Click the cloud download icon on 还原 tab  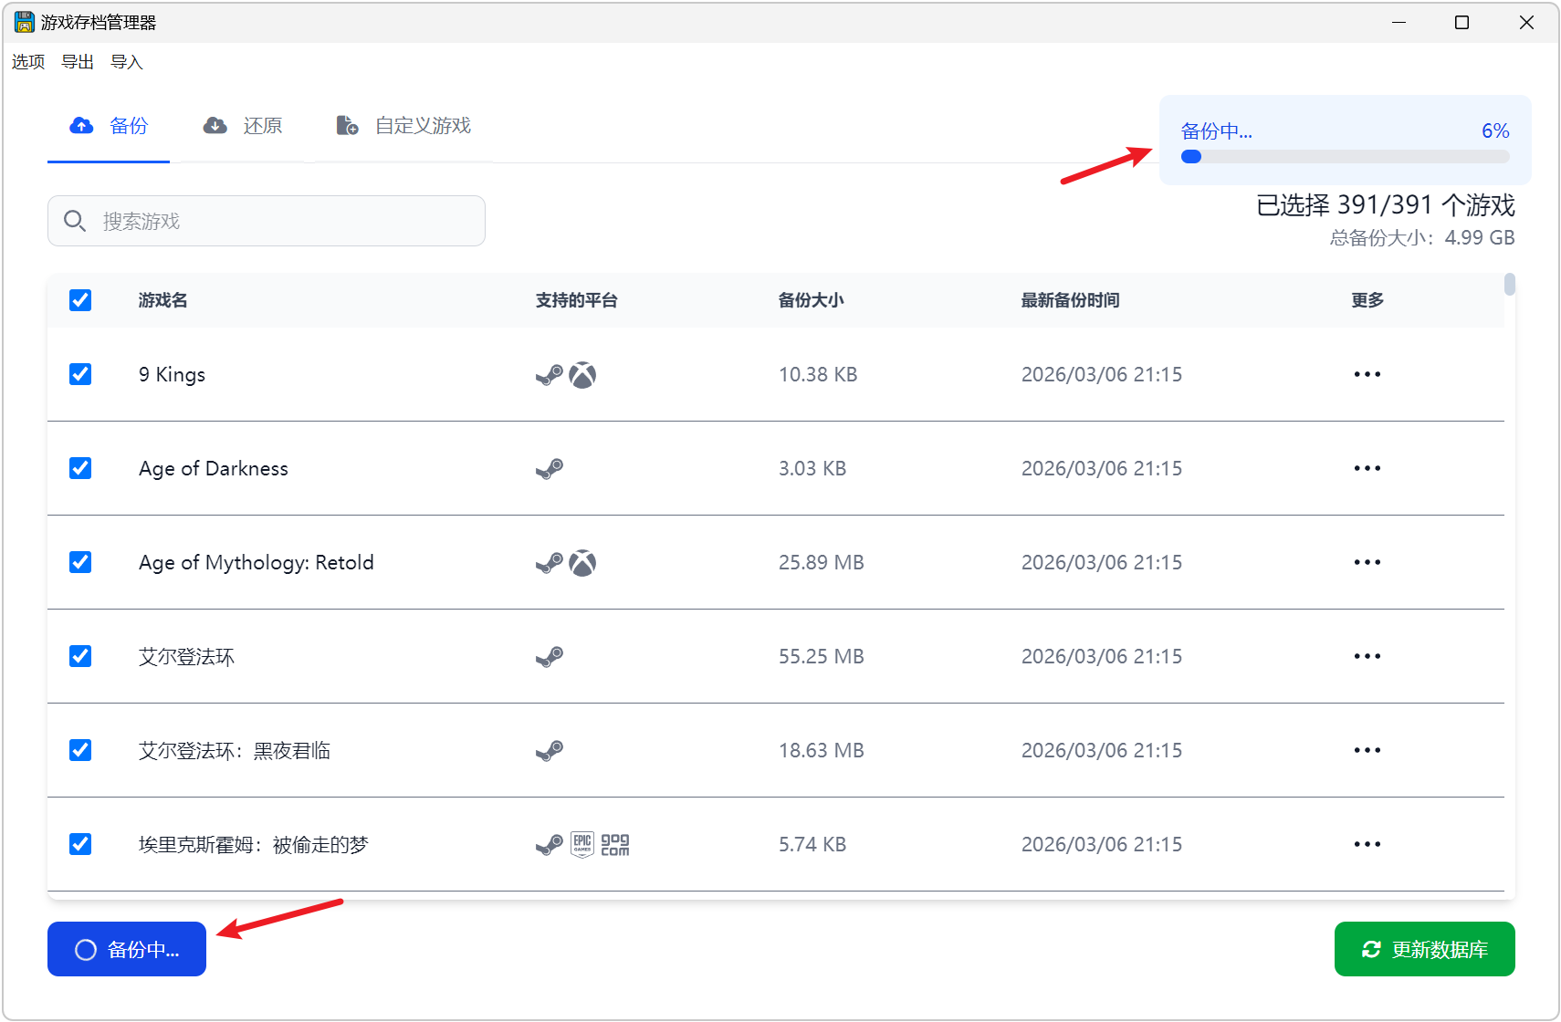pos(215,126)
